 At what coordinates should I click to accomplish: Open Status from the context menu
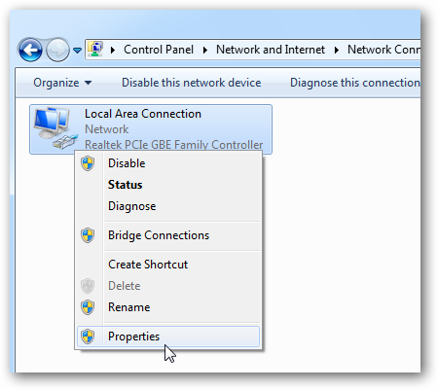click(x=168, y=185)
